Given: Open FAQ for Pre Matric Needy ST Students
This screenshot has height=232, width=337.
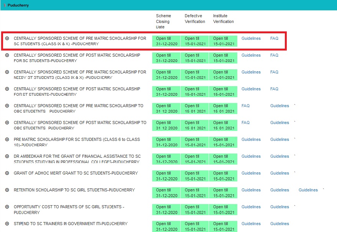Looking at the screenshot, I should point(274,72).
